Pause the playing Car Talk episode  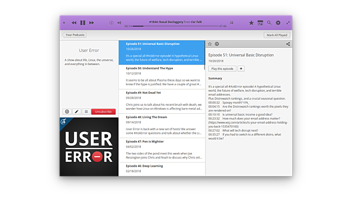pyautogui.click(x=83, y=22)
